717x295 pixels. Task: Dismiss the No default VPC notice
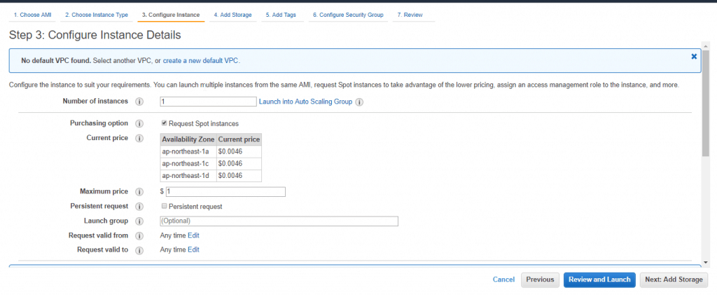694,56
